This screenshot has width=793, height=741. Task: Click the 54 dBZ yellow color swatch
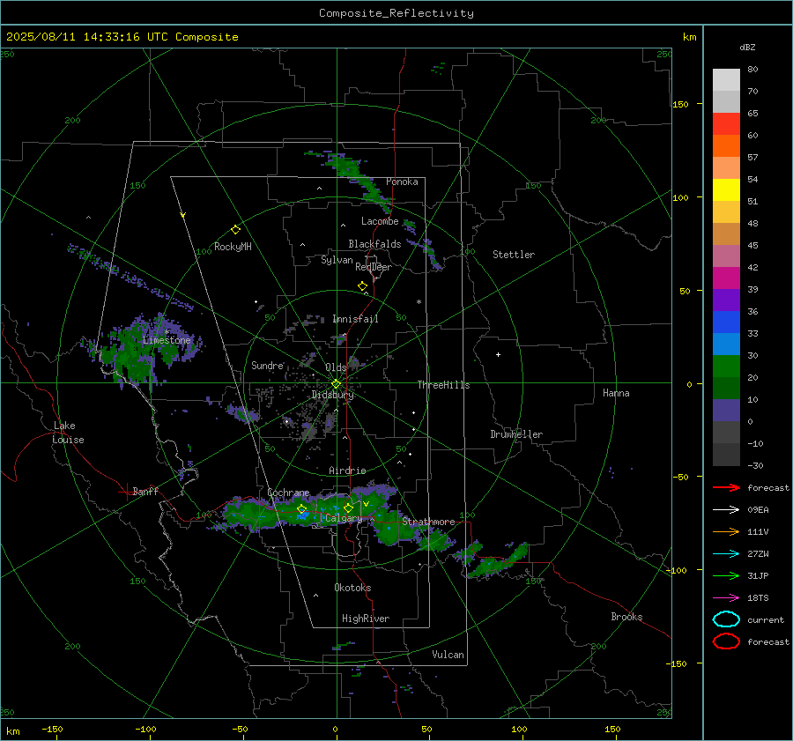click(726, 189)
